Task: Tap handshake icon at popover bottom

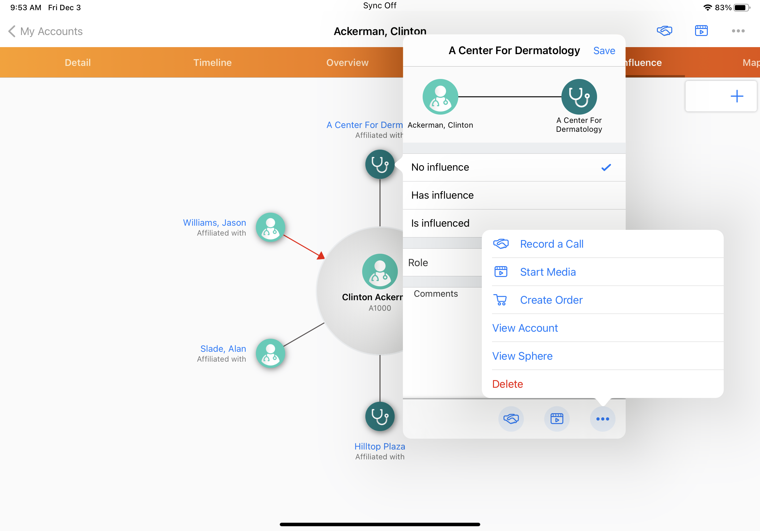Action: (x=511, y=419)
